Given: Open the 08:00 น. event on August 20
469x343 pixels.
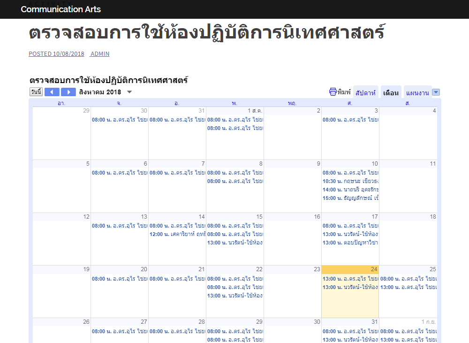Looking at the screenshot, I should (120, 279).
